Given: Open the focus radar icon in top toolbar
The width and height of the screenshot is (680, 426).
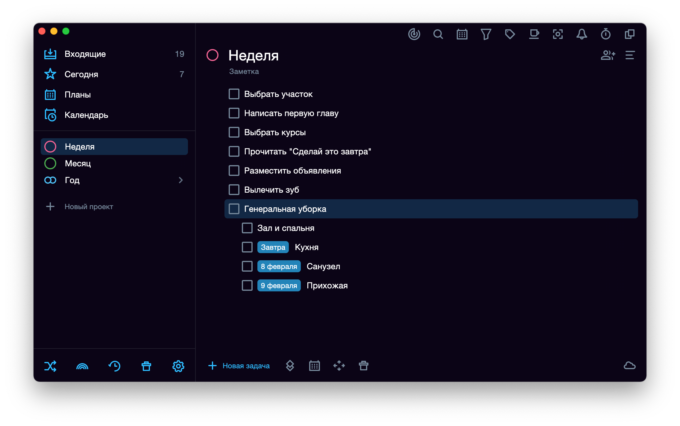Looking at the screenshot, I should pos(414,34).
